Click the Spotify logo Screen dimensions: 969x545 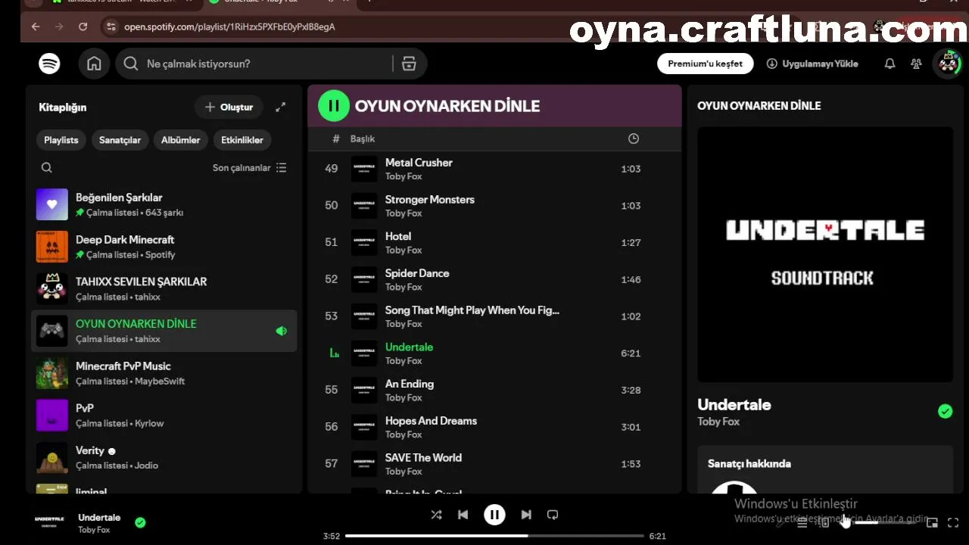pyautogui.click(x=49, y=64)
